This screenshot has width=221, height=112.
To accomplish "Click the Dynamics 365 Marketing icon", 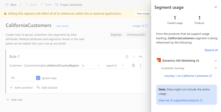I will (x=159, y=60).
